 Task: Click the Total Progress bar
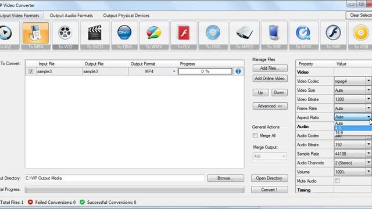(134, 190)
